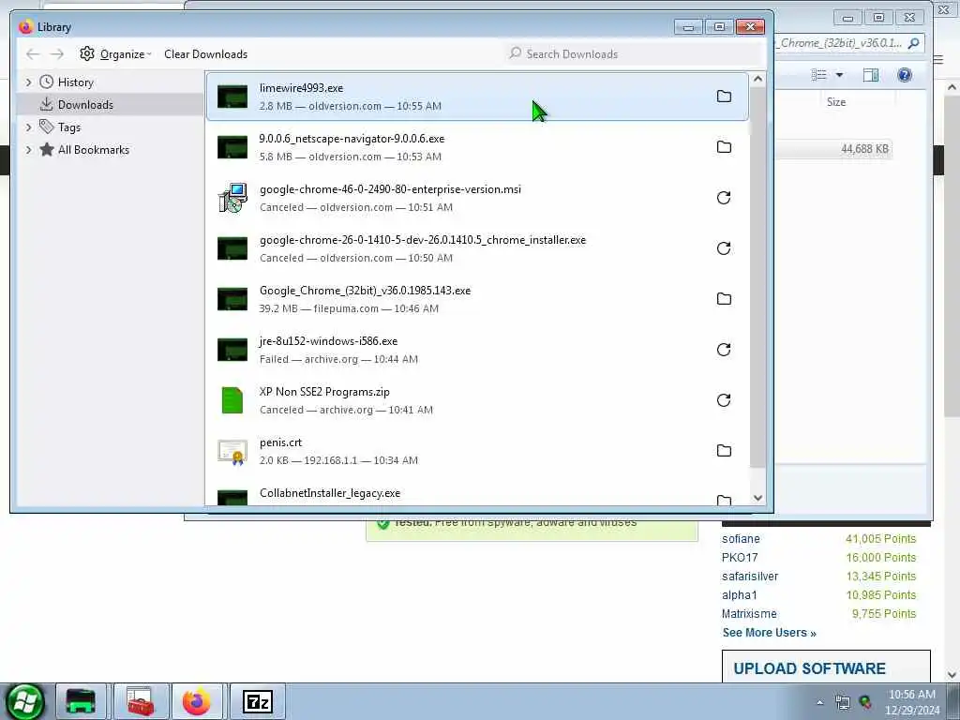Click the jre-8u152 exe file icon
Image resolution: width=960 pixels, height=720 pixels.
[x=232, y=350]
